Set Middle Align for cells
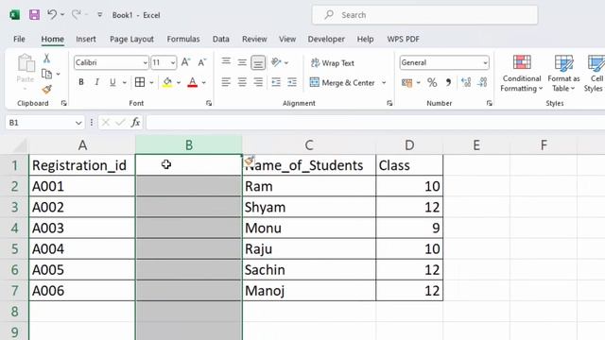 pos(242,62)
